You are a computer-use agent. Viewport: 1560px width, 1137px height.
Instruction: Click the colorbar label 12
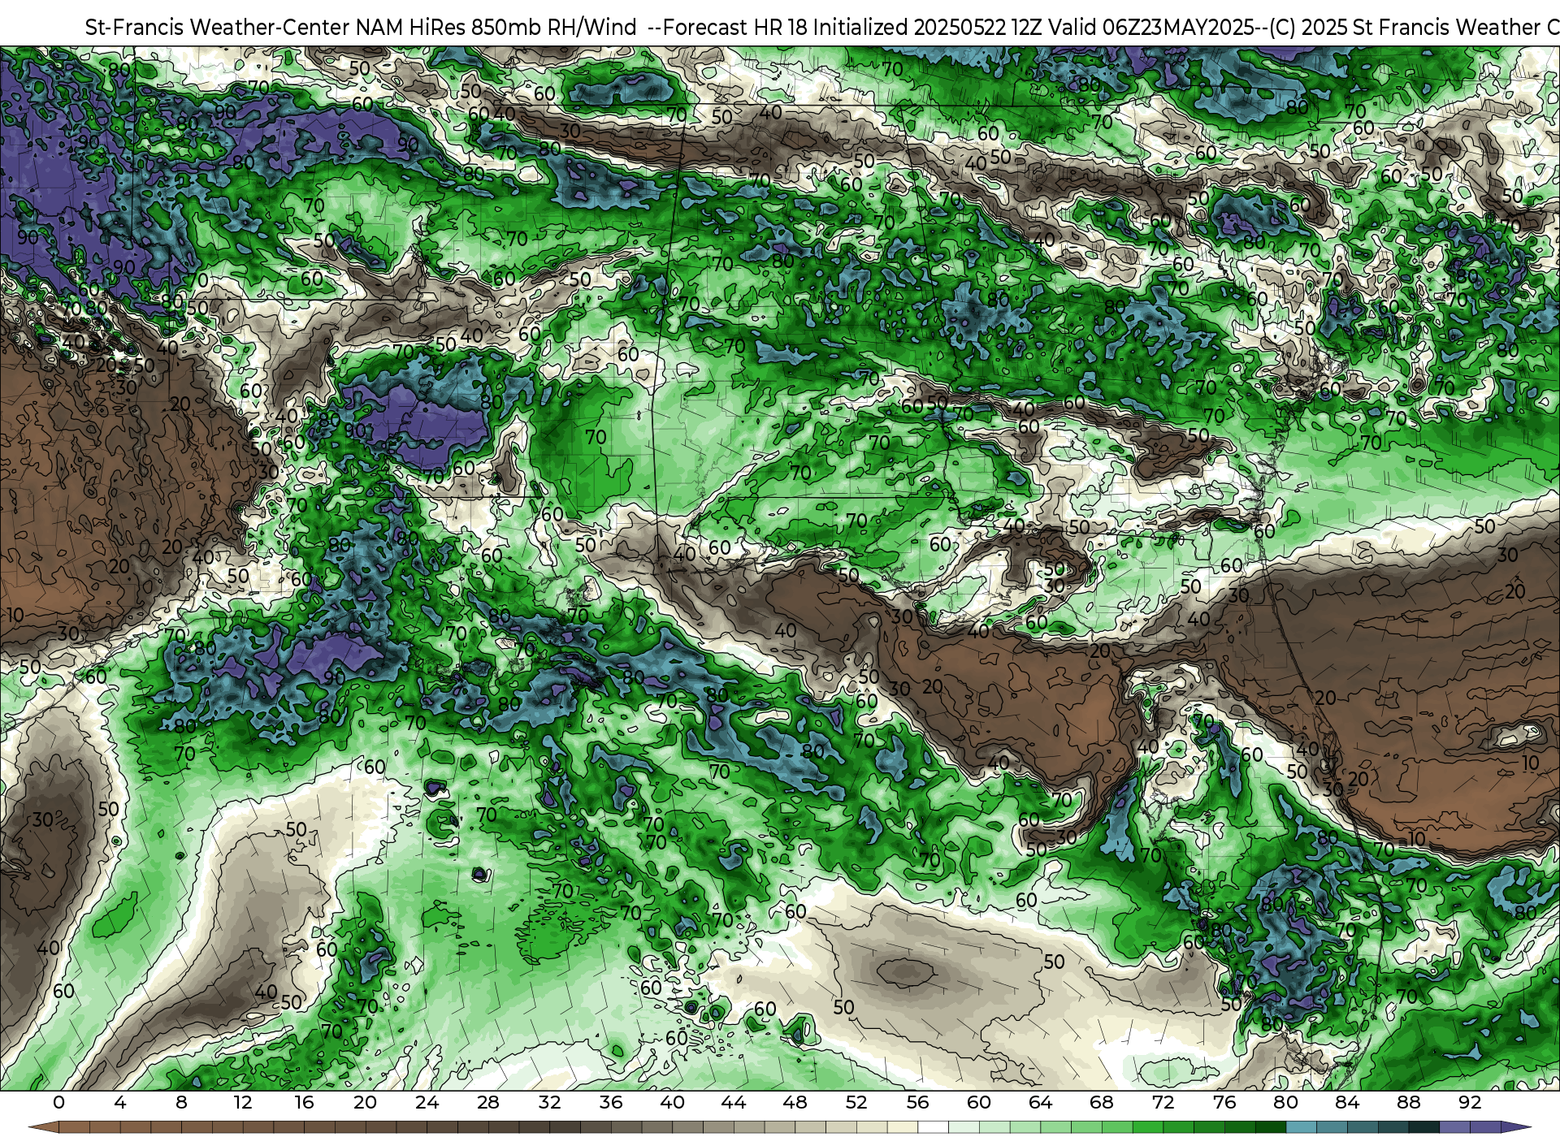(243, 1102)
